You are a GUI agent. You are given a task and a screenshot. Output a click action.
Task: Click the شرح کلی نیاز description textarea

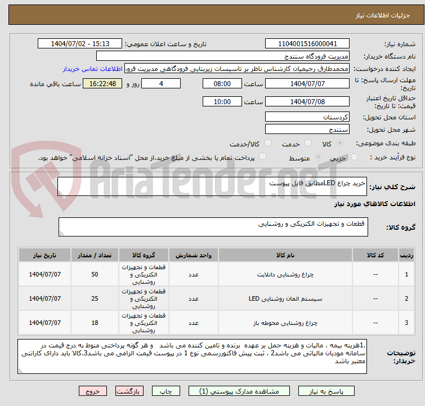212,186
